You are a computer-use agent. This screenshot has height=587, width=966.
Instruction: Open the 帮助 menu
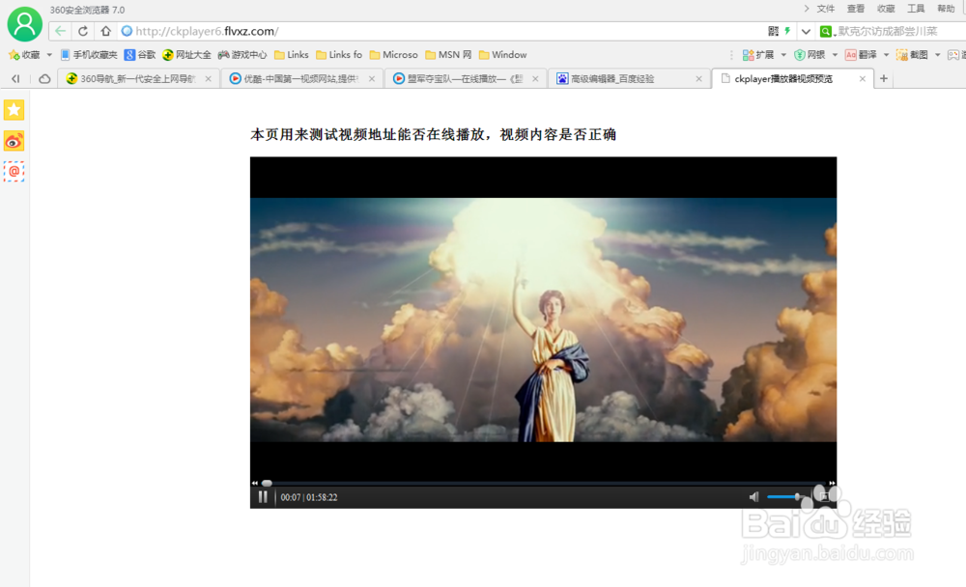coord(947,9)
